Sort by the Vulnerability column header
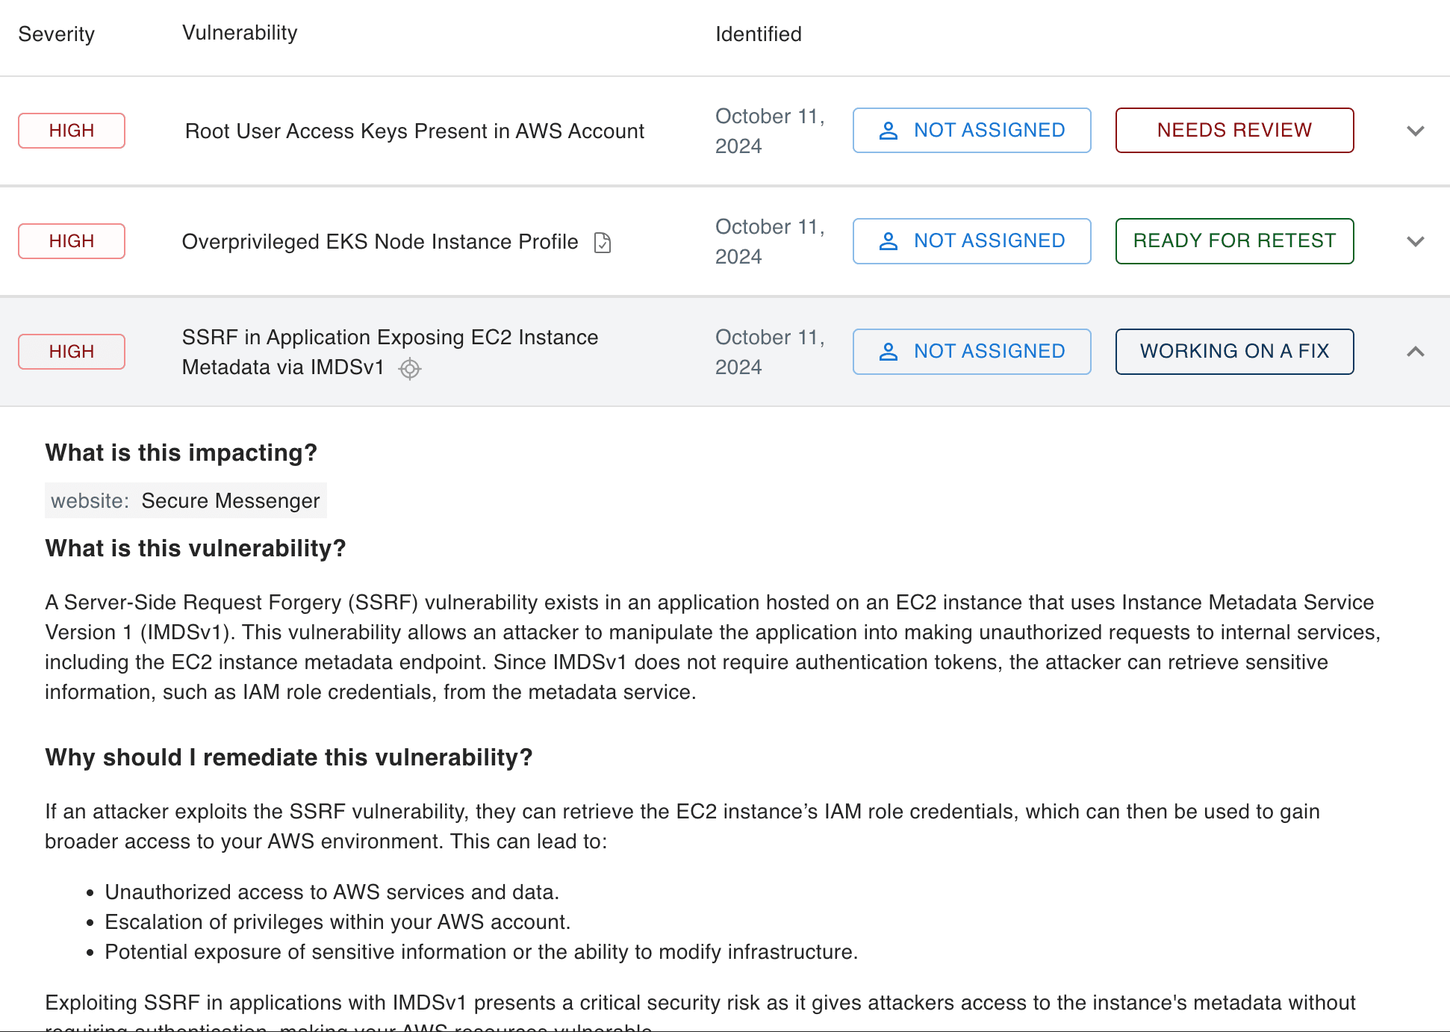 pos(240,33)
